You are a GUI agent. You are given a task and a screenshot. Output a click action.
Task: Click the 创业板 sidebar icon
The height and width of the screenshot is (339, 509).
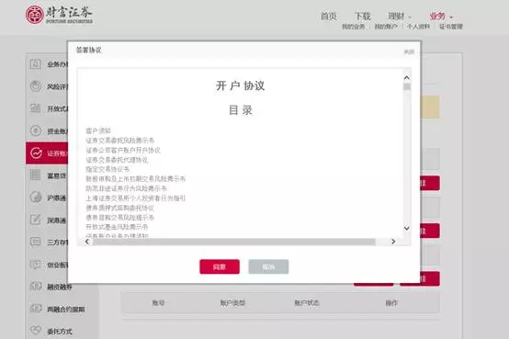[x=36, y=264]
